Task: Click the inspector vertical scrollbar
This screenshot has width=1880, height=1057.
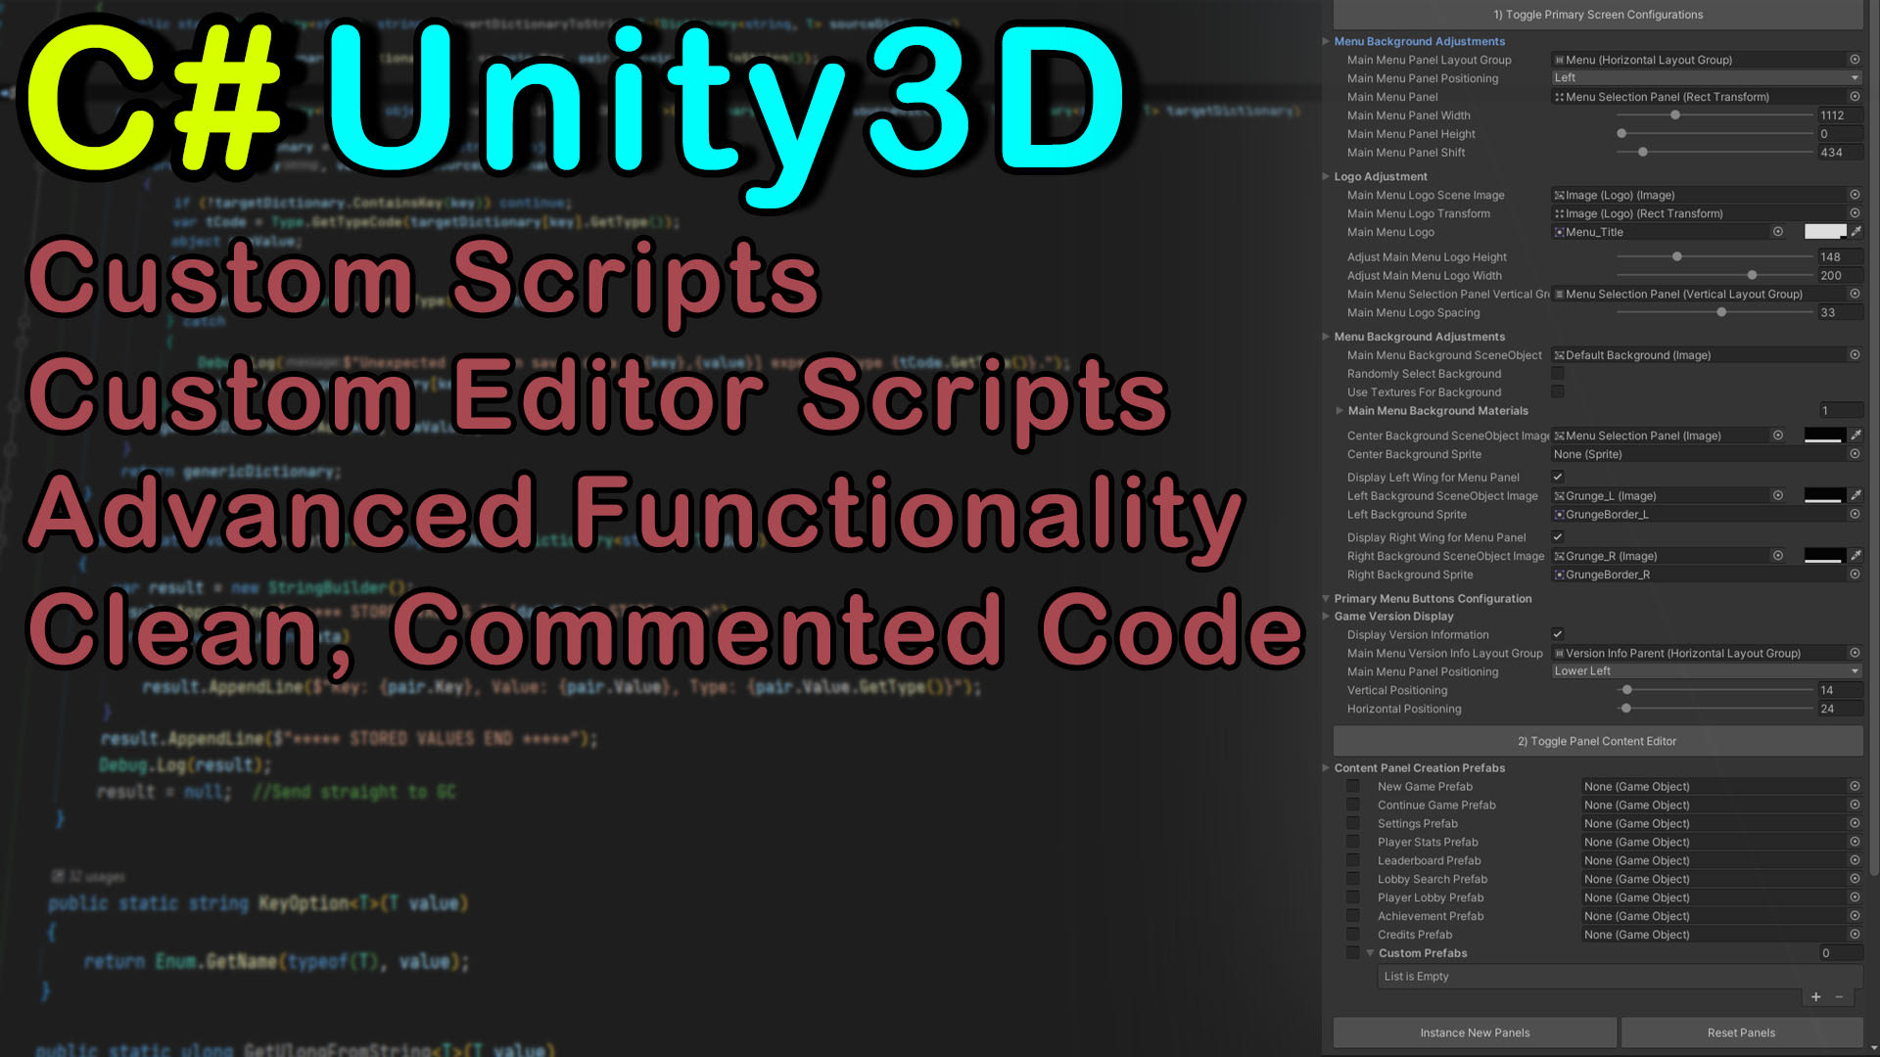Action: click(1873, 438)
